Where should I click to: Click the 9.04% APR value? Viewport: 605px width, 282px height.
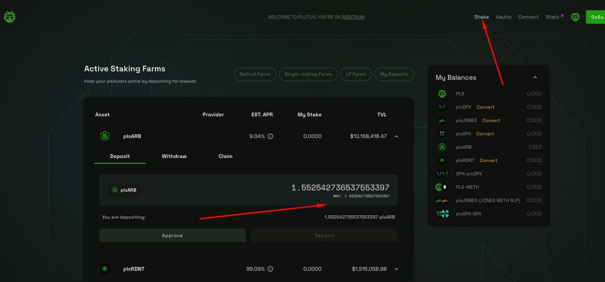pyautogui.click(x=257, y=136)
